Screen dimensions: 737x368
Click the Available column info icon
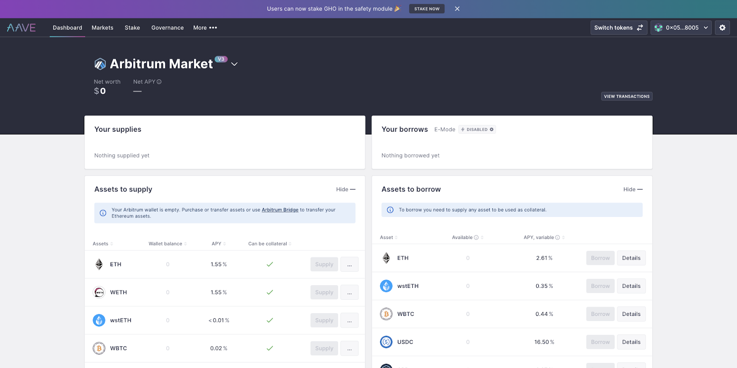[476, 238]
